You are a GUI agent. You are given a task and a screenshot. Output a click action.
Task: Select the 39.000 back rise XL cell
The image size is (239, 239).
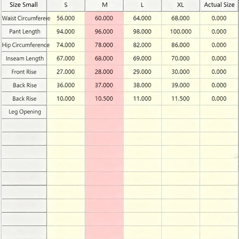tap(181, 85)
